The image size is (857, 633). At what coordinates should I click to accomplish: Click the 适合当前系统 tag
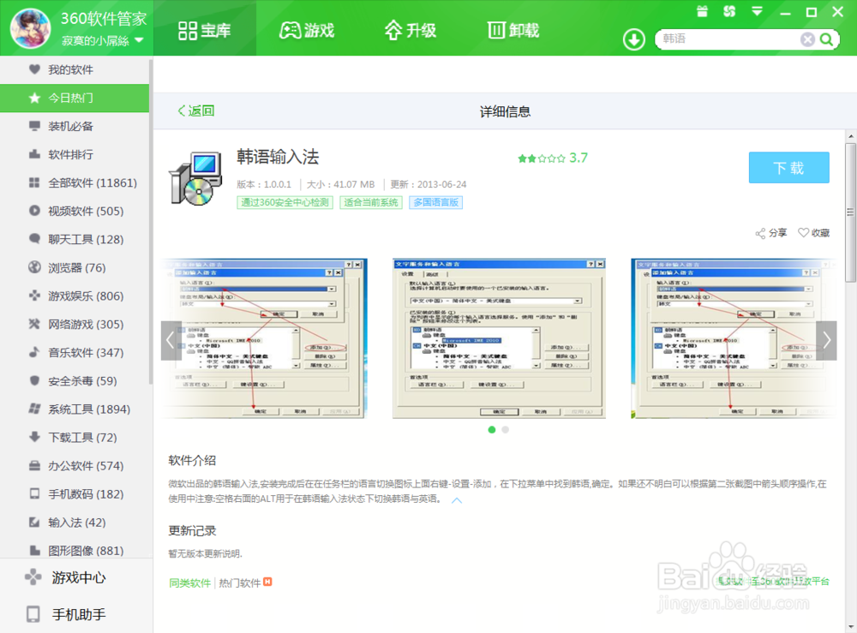coord(371,203)
